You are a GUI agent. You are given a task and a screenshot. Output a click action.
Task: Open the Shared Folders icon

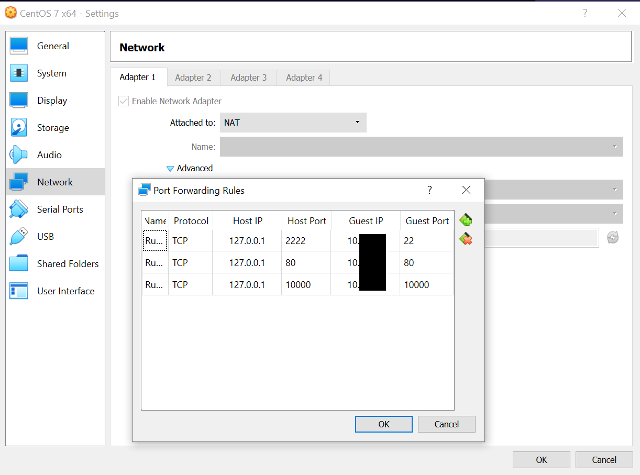pyautogui.click(x=19, y=264)
